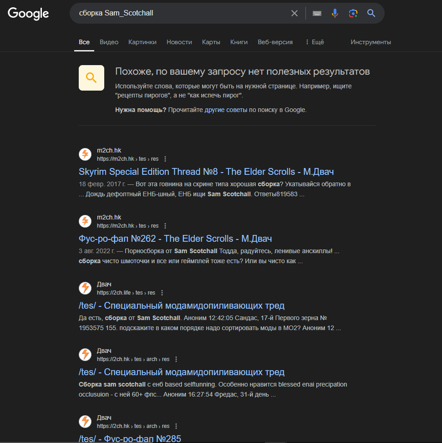The image size is (442, 443).
Task: Switch to the Книги tab
Action: tap(239, 42)
